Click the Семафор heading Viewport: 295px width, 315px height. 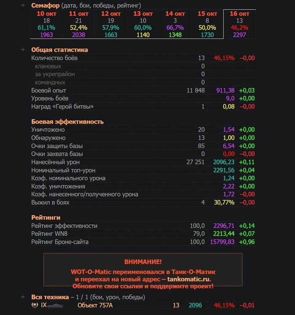pyautogui.click(x=45, y=5)
